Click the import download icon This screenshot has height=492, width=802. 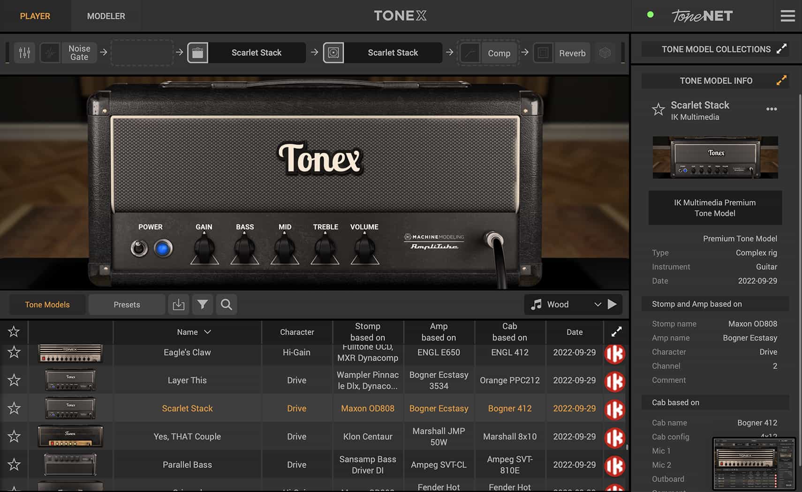point(179,305)
